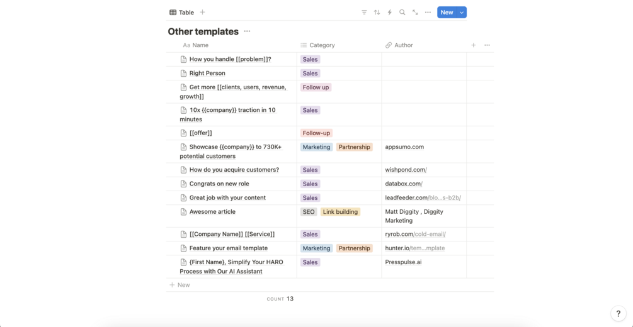
Task: Open the appsumo.com author link
Action: coord(404,147)
